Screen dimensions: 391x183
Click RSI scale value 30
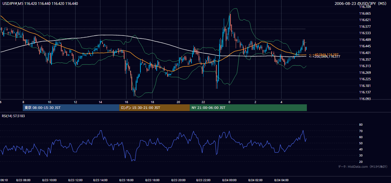361,156
